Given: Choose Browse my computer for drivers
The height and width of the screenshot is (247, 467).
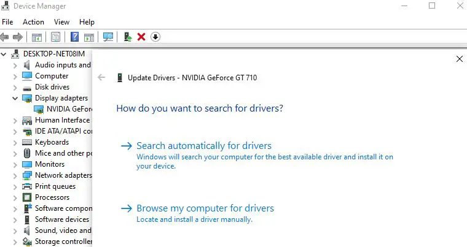Looking at the screenshot, I should coord(205,208).
